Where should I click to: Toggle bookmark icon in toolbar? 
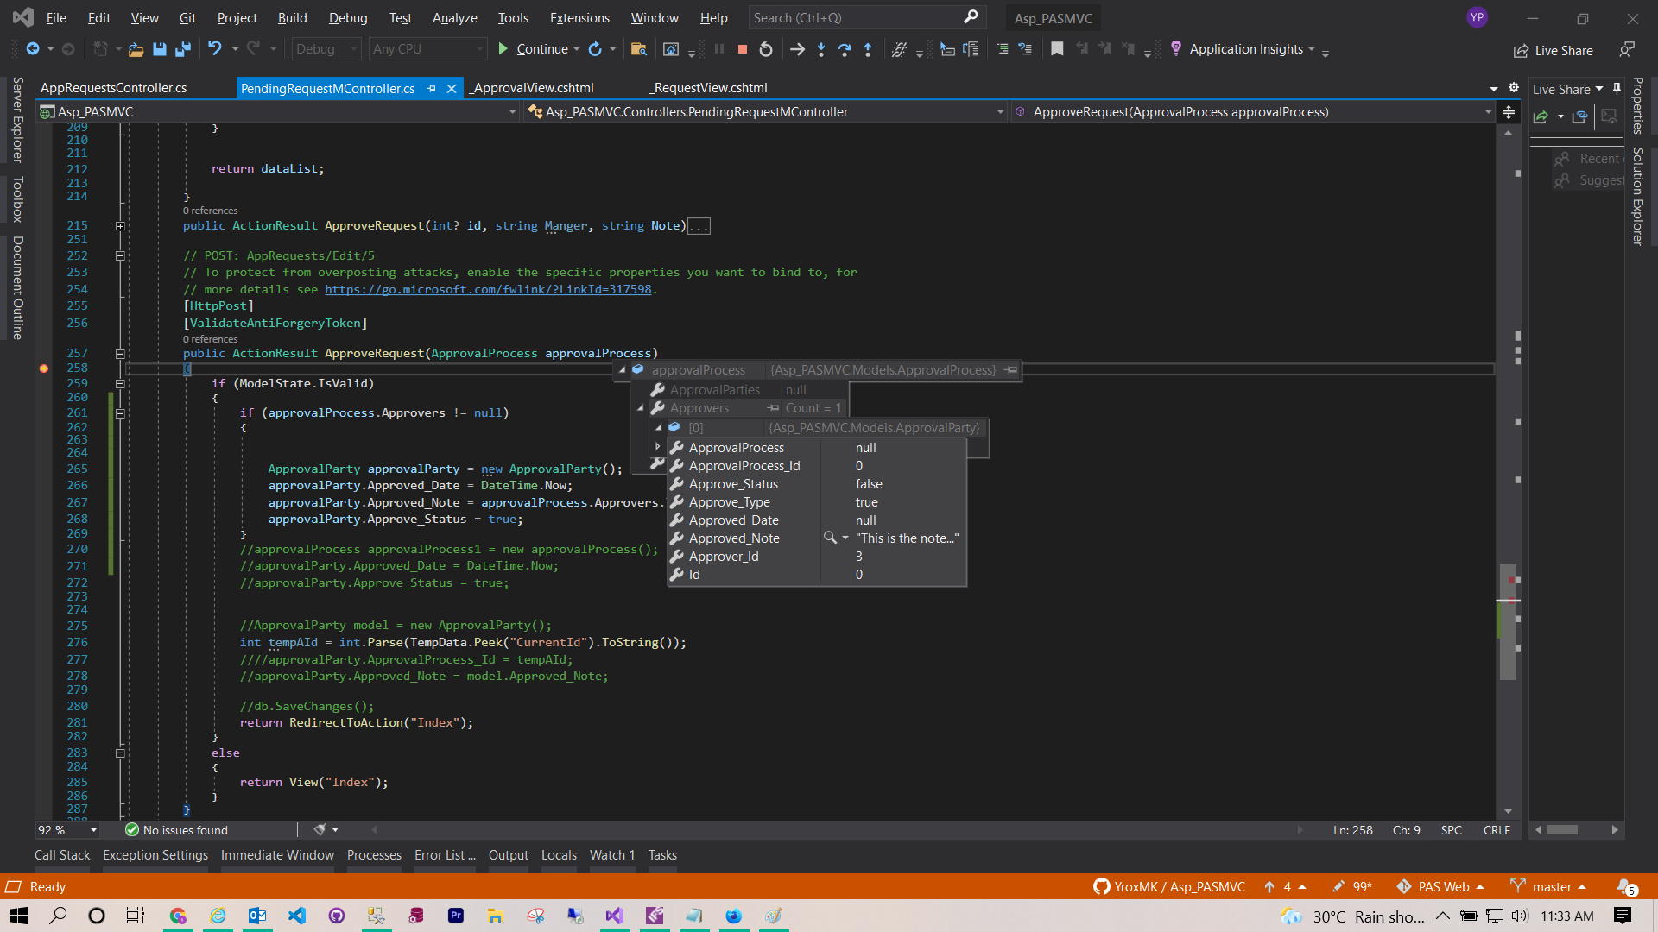(x=1056, y=49)
